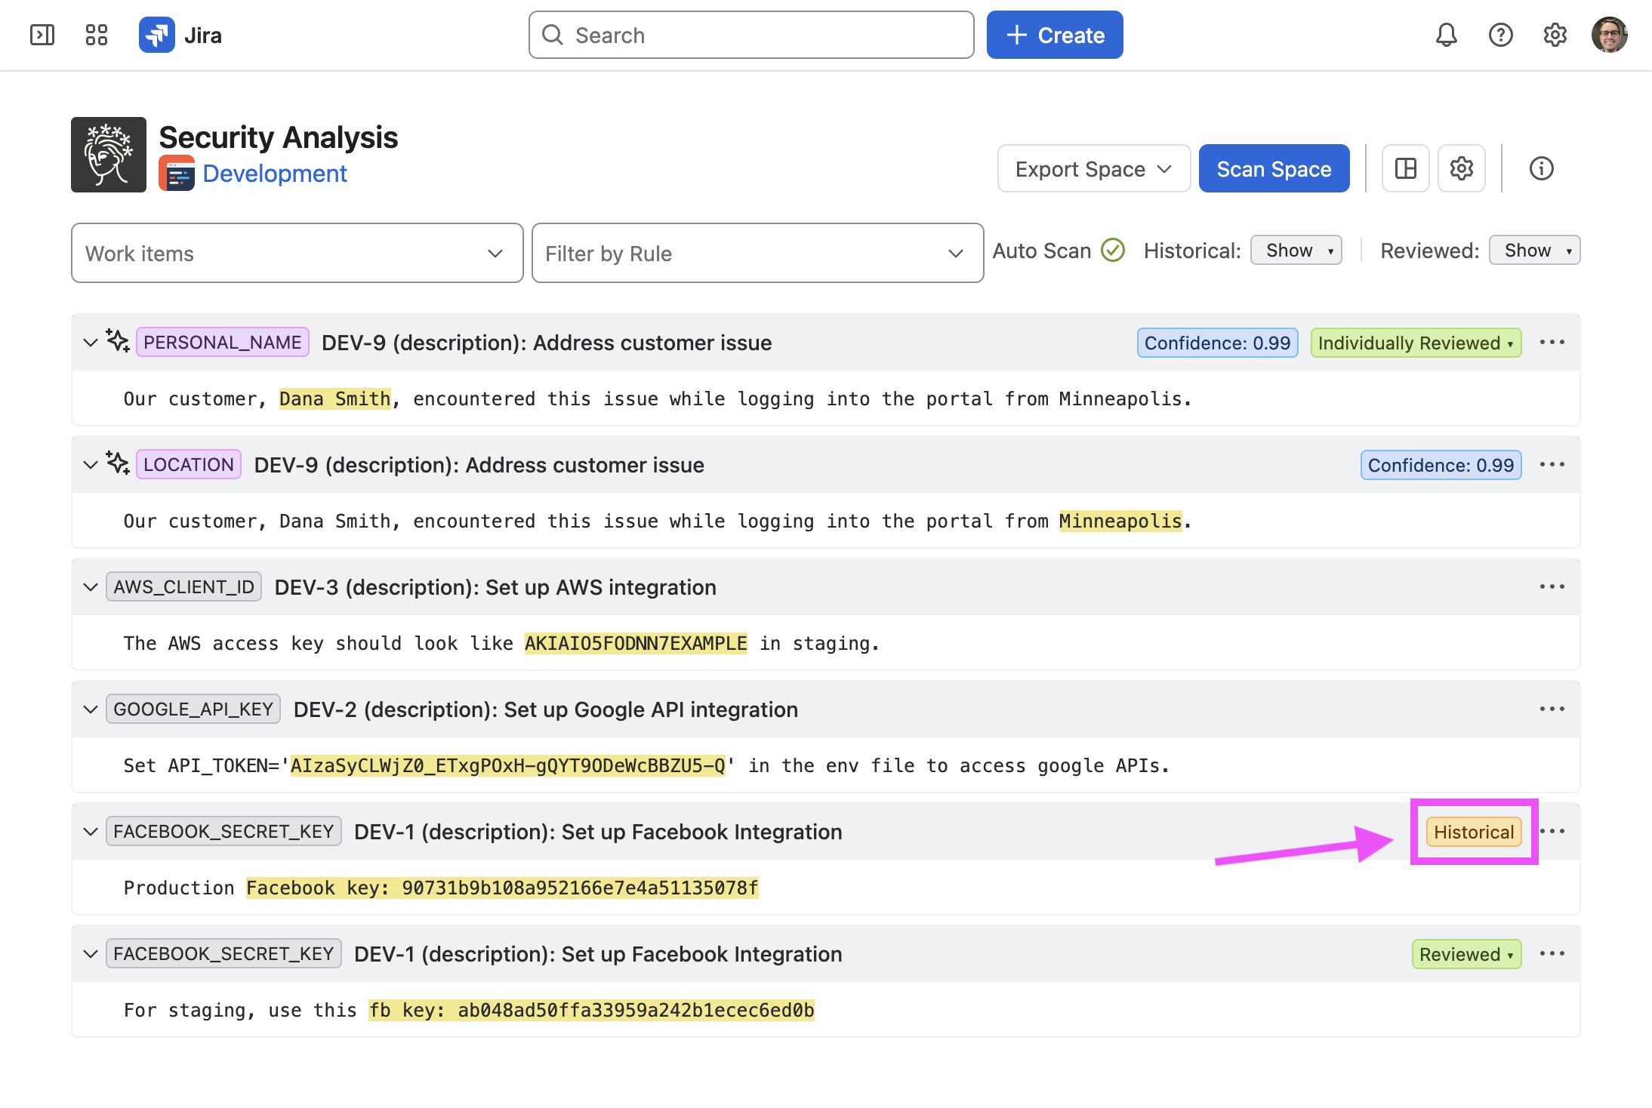Open the help question mark icon
1652x1108 pixels.
click(1500, 35)
